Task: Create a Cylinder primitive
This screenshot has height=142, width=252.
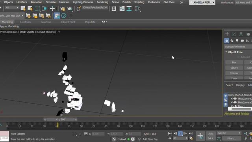Action: click(x=234, y=73)
